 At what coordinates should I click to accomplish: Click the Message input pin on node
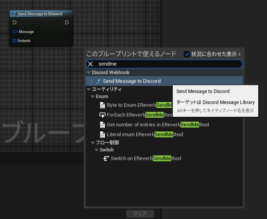(x=15, y=32)
